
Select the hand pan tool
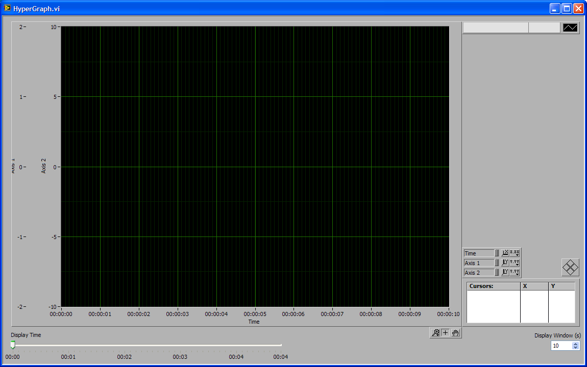tap(455, 333)
